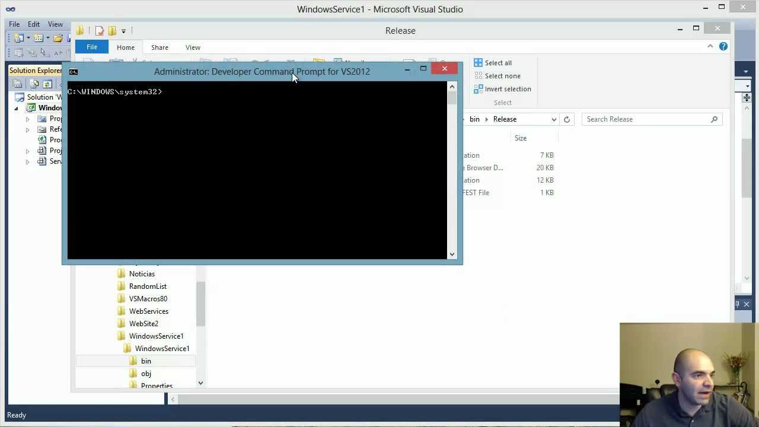Viewport: 759px width, 427px height.
Task: Click Solution Explorer Refresh icon
Action: (x=48, y=84)
